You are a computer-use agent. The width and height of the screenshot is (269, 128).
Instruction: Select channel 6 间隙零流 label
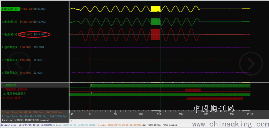(x=10, y=73)
